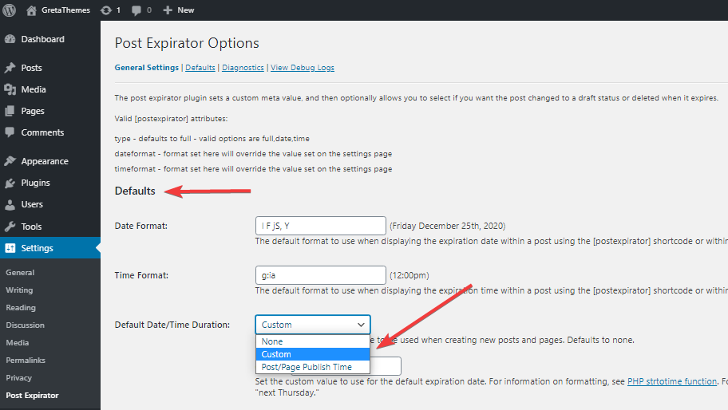Click the time preview (12:00pm)

[409, 275]
